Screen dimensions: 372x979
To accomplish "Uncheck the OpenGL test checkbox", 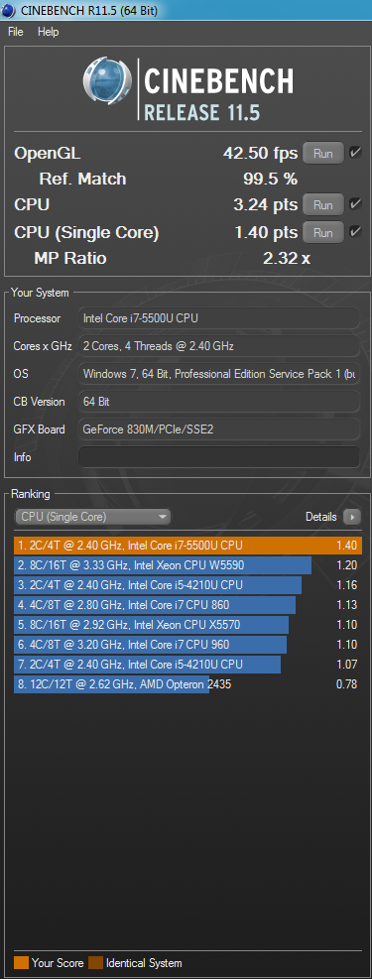I will [x=355, y=153].
